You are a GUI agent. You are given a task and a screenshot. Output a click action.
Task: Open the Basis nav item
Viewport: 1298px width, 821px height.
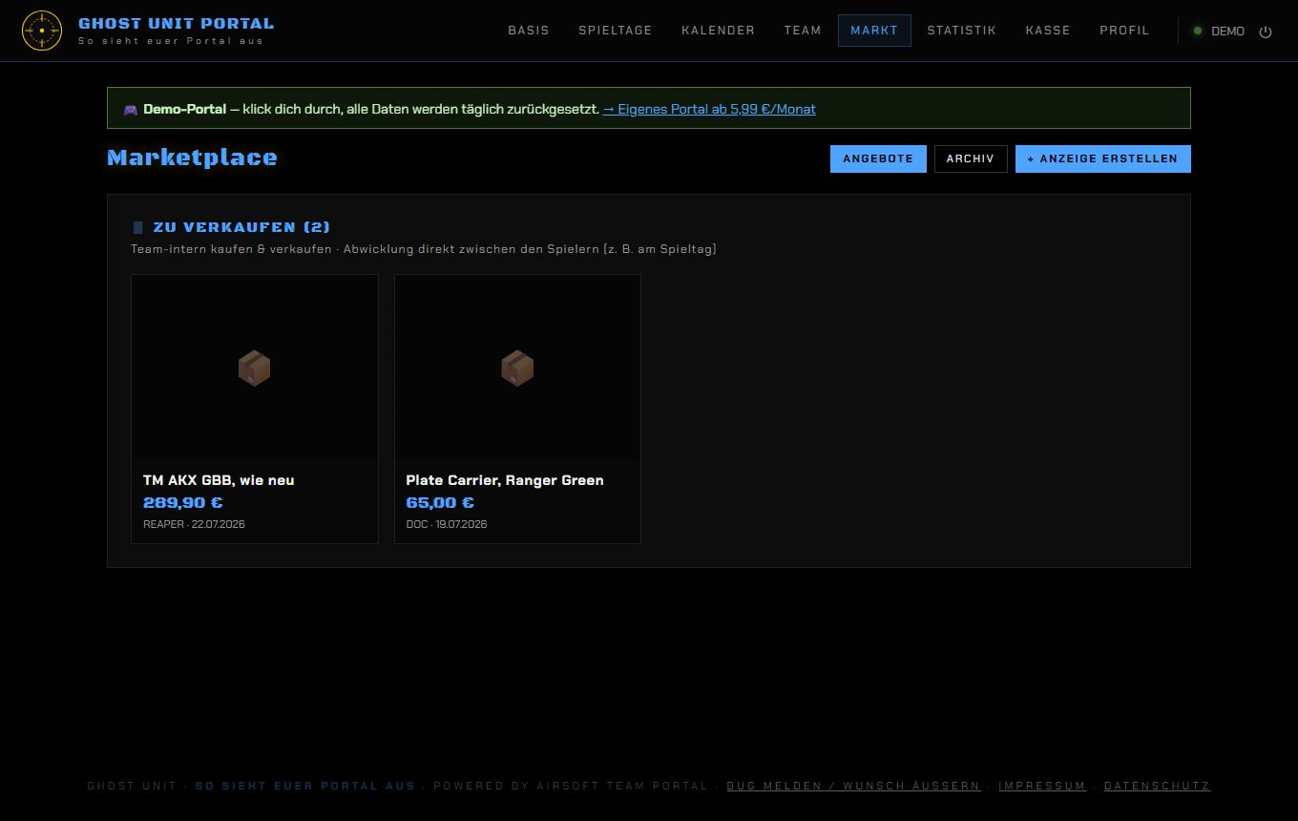529,31
